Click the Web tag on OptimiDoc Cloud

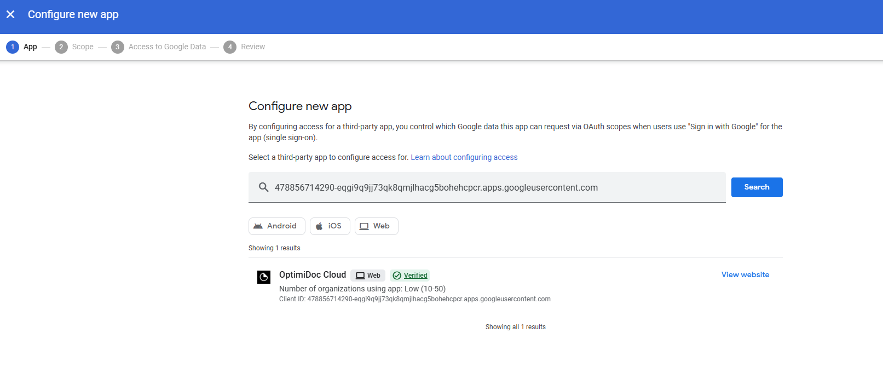click(368, 276)
